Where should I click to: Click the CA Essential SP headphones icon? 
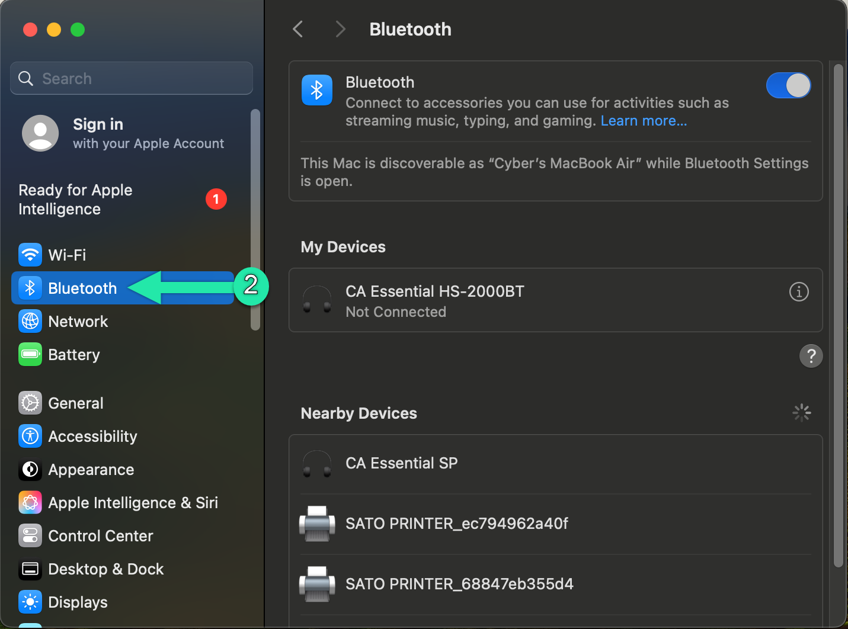click(317, 464)
